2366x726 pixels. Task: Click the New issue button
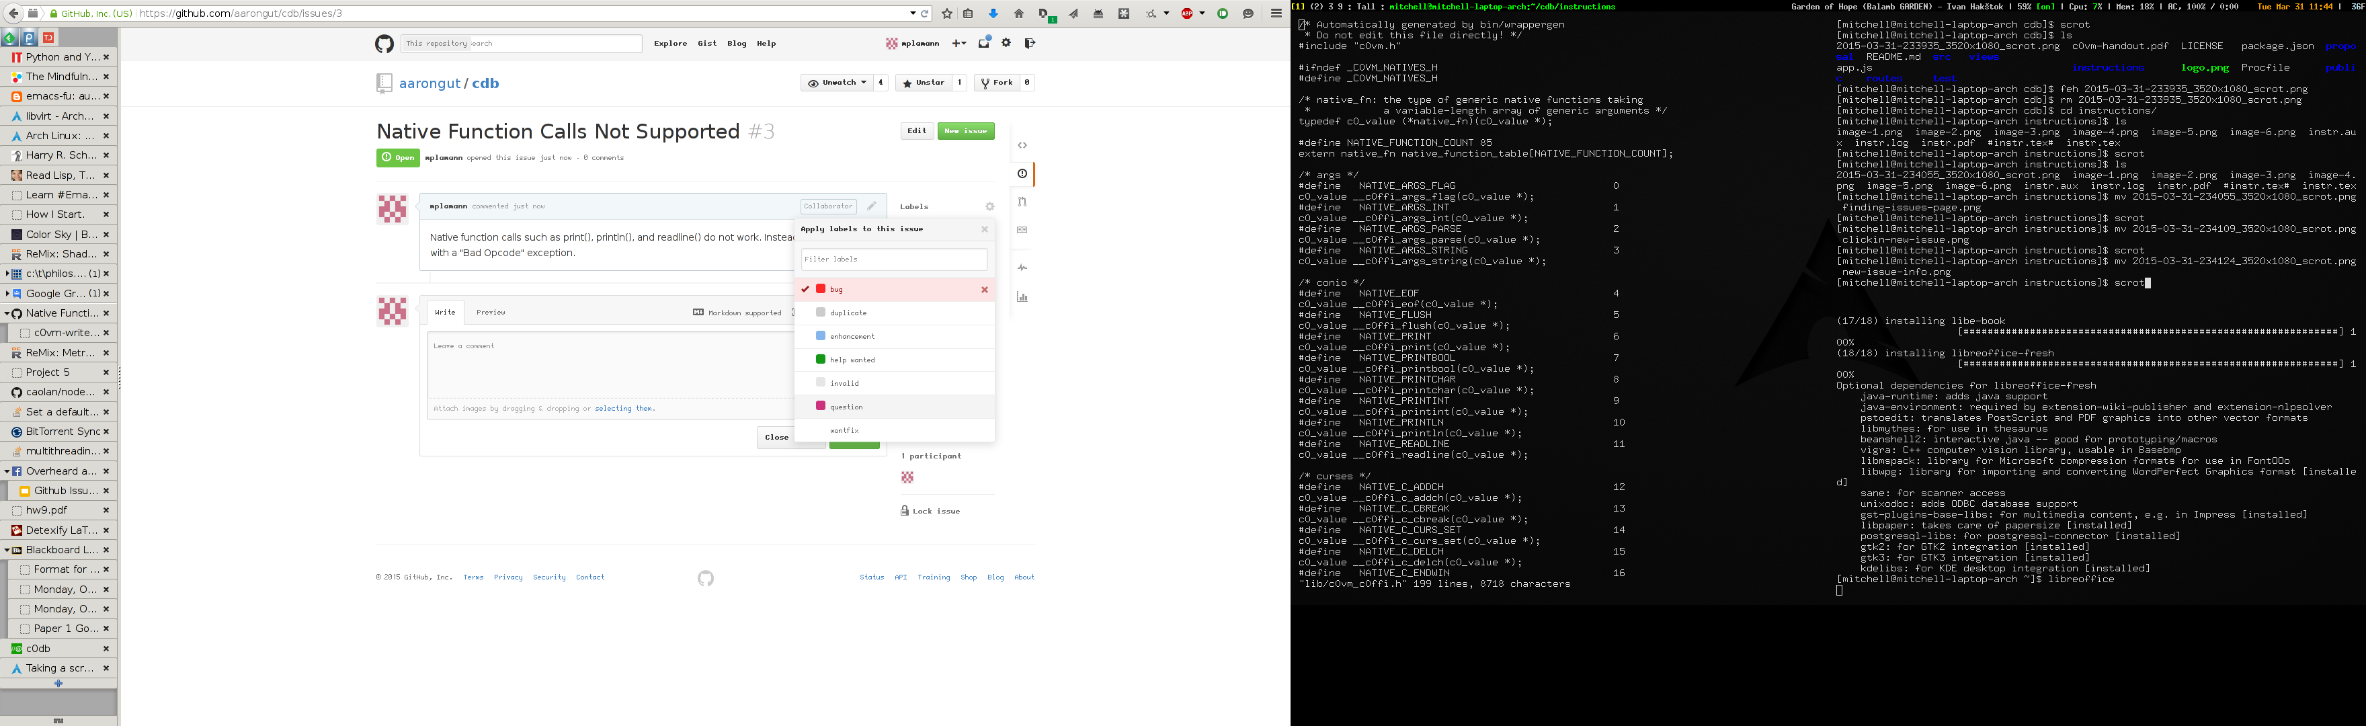[965, 130]
